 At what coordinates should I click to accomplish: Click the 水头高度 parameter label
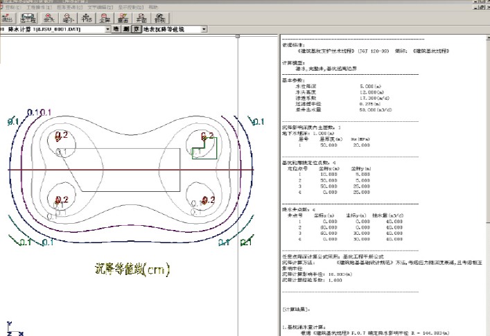coord(306,92)
